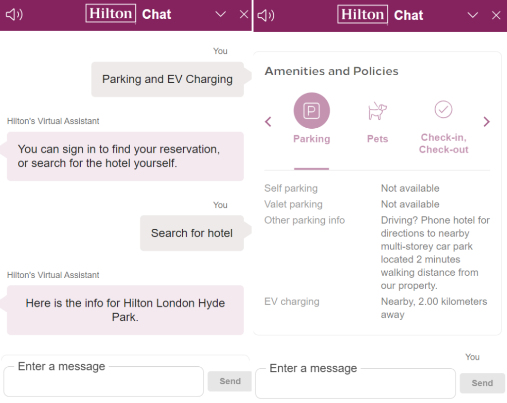Close the left Hilton Chat panel
This screenshot has width=507, height=403.
coord(244,14)
